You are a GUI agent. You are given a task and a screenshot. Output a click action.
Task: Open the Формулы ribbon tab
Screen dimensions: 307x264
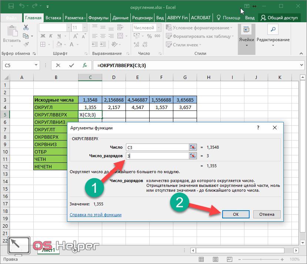(98, 18)
